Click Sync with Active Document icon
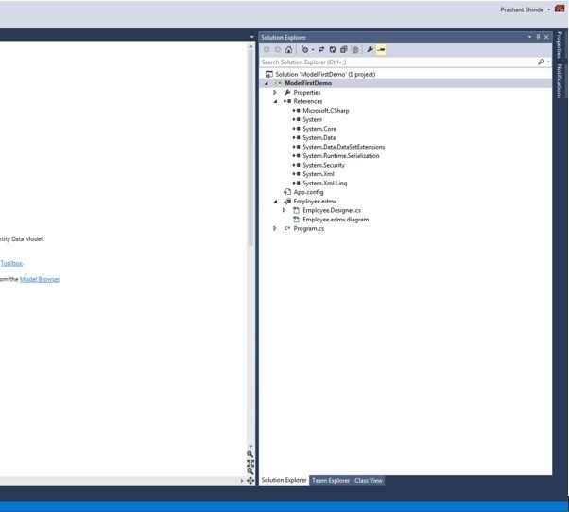 click(x=321, y=49)
